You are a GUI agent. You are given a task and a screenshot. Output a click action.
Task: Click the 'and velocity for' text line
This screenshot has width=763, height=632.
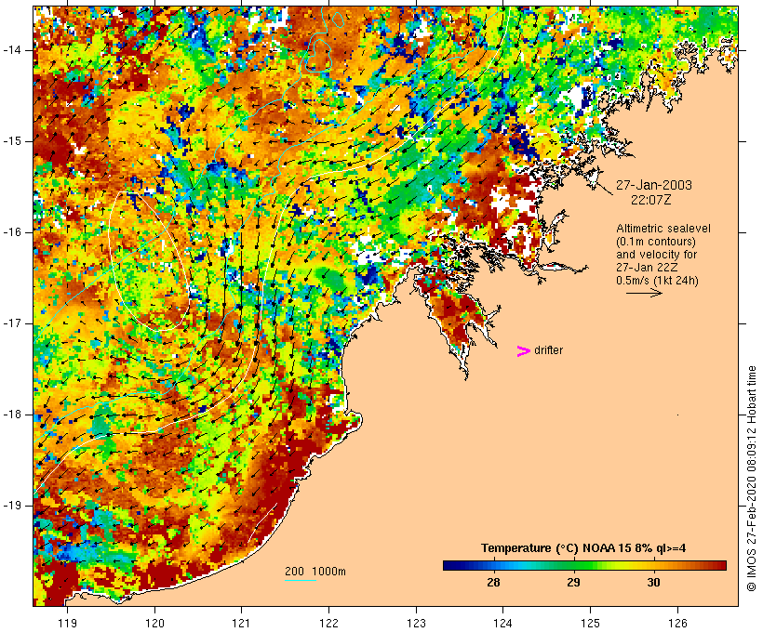tap(656, 255)
